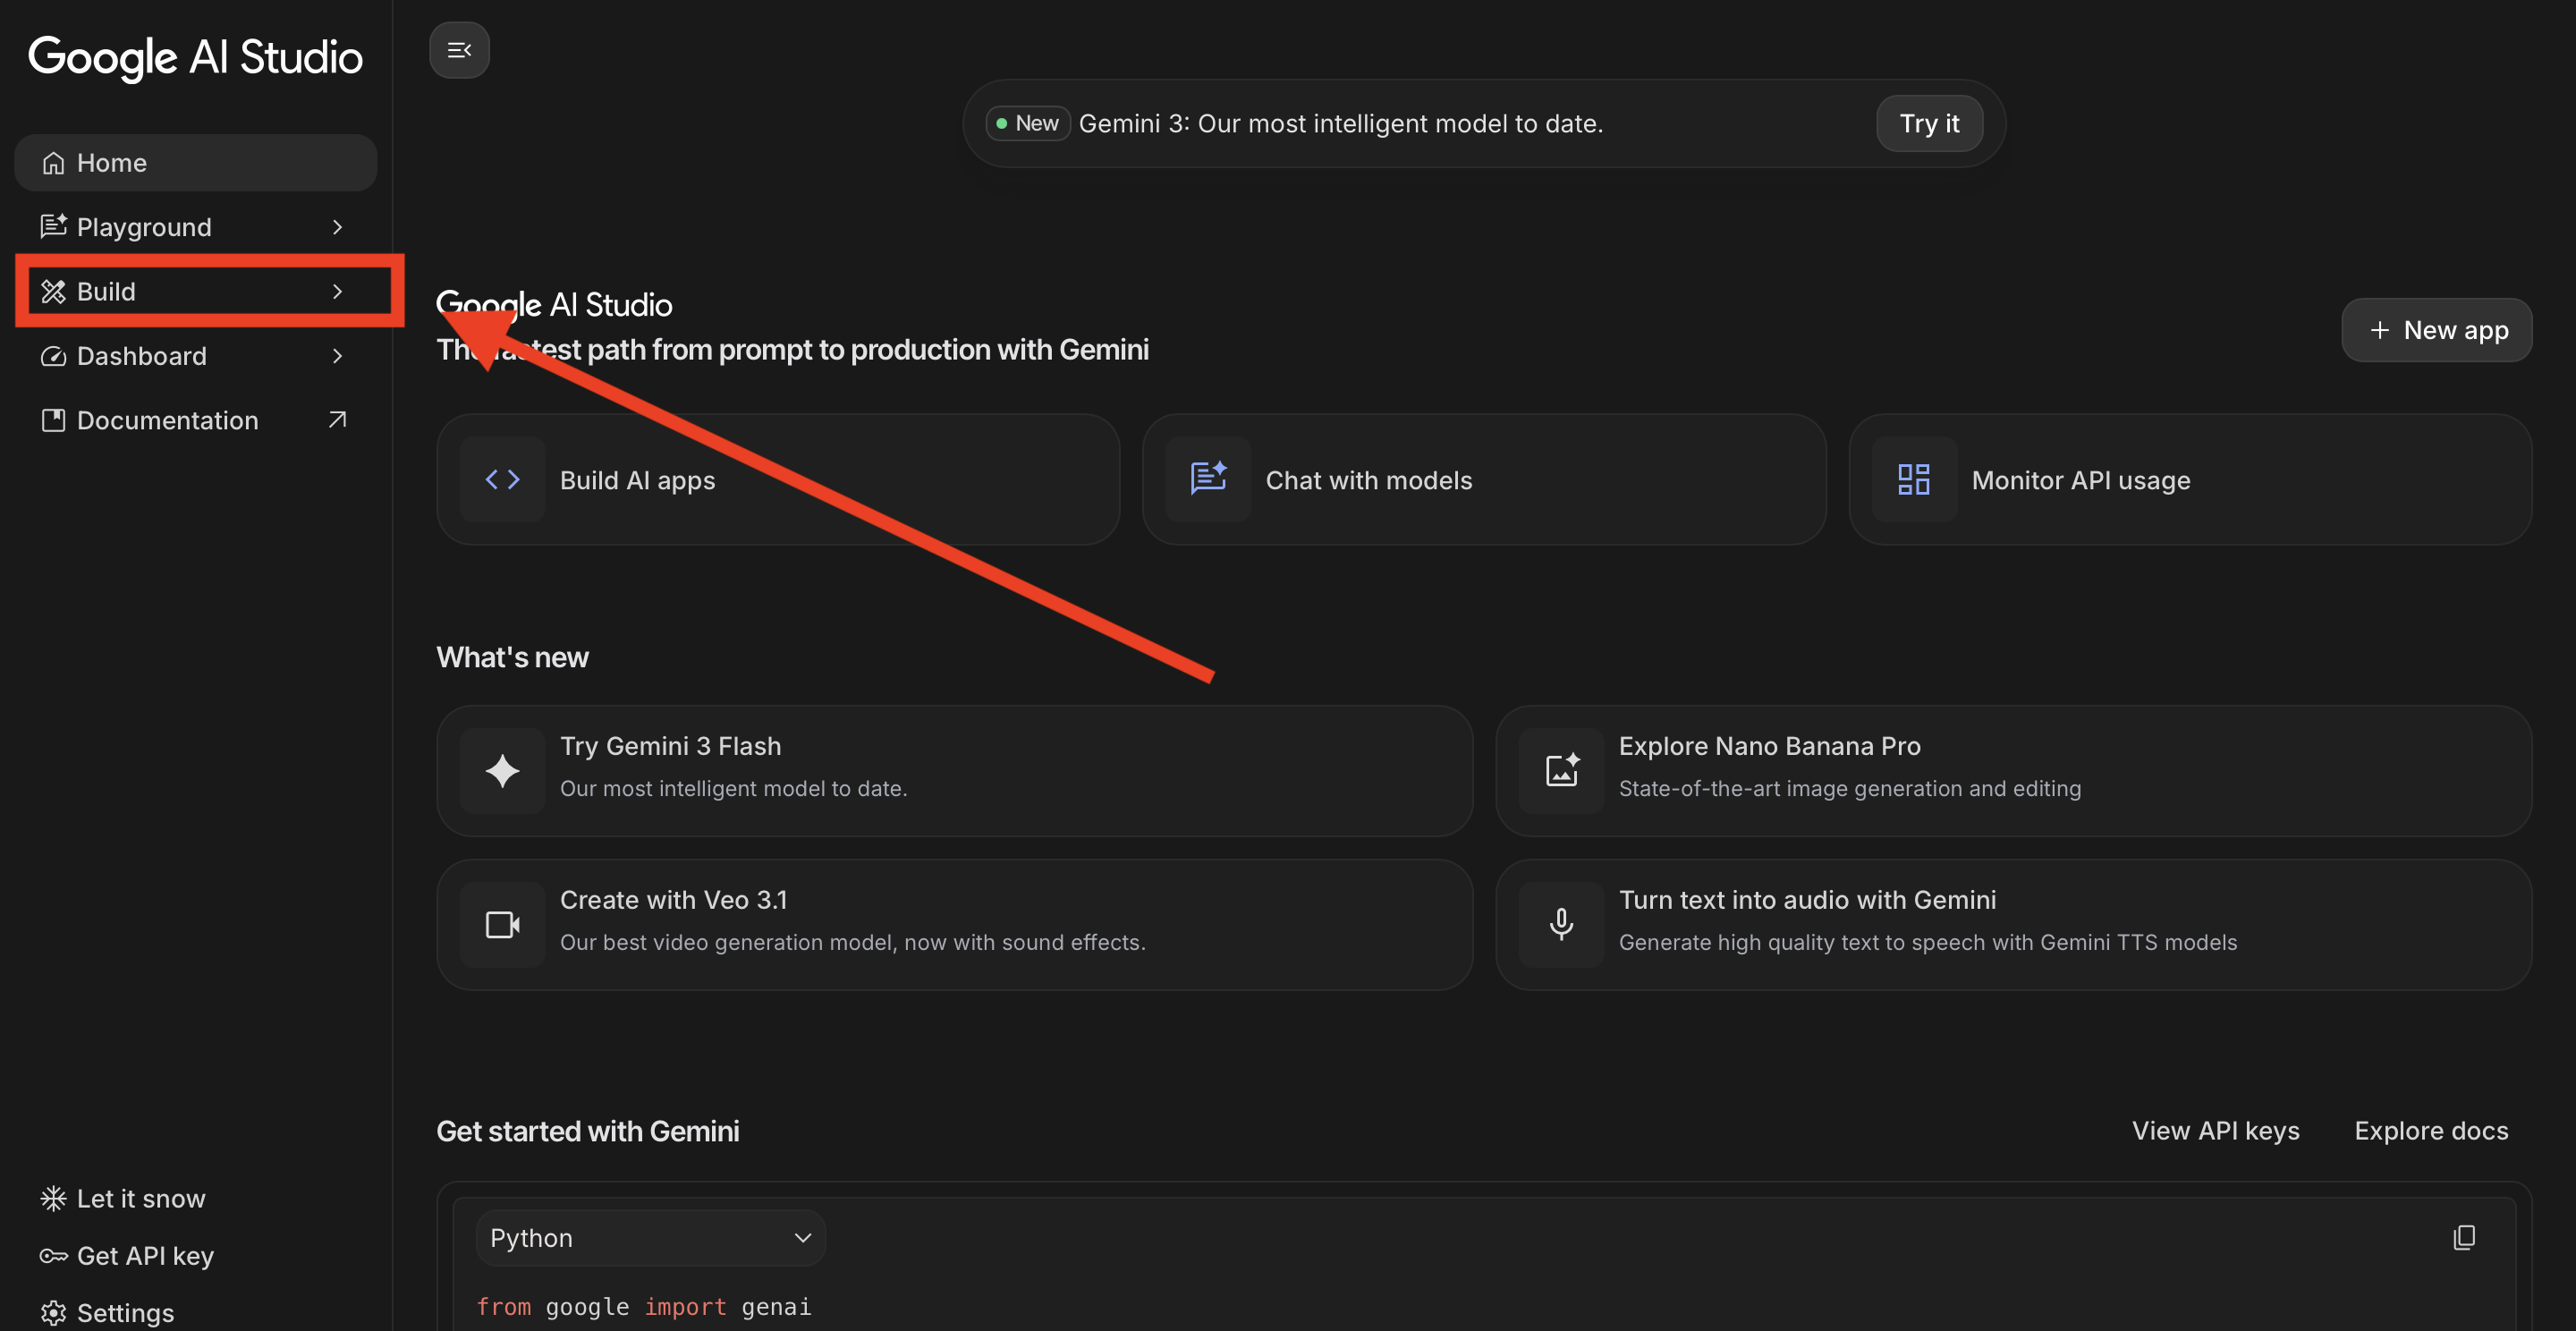Create a New app
The height and width of the screenshot is (1331, 2576).
2437,330
